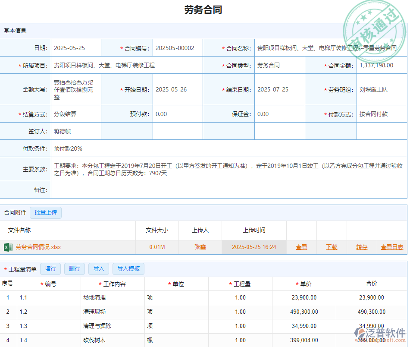The width and height of the screenshot is (410, 347).
Task: Click the 导入模板 button
Action: click(x=128, y=268)
